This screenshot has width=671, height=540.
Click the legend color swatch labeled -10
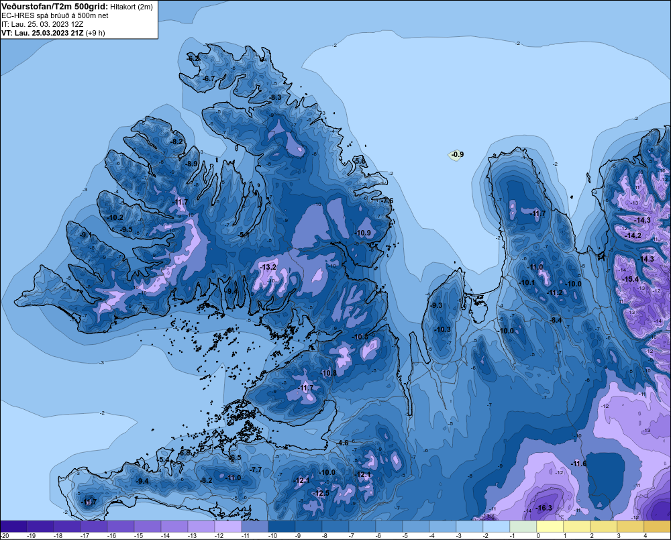[x=282, y=526]
